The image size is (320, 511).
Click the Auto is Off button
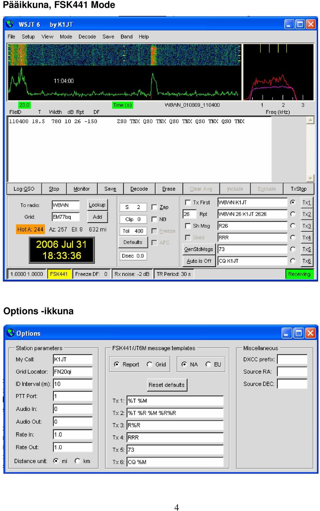click(199, 261)
